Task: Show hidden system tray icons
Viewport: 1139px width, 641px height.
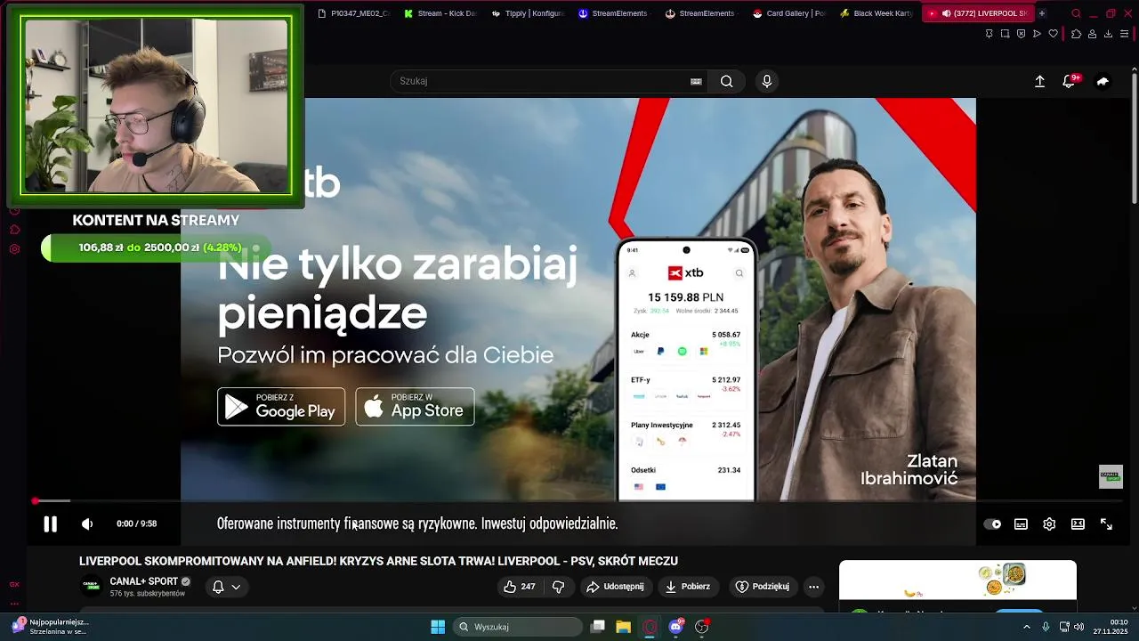Action: pyautogui.click(x=1026, y=627)
